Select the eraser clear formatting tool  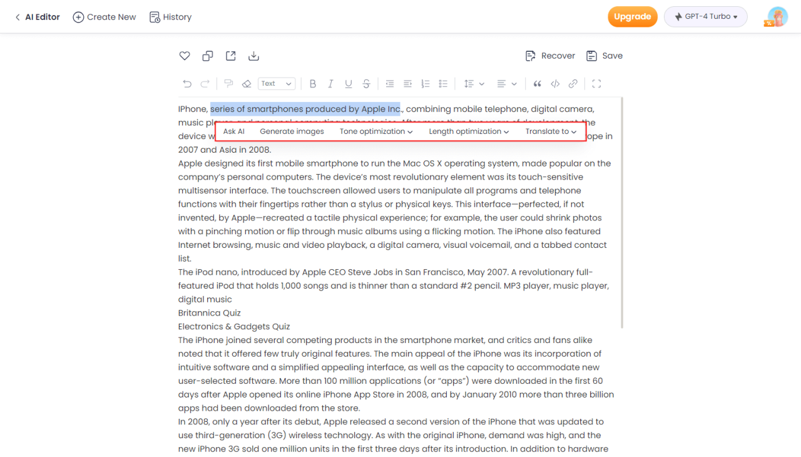pos(247,84)
